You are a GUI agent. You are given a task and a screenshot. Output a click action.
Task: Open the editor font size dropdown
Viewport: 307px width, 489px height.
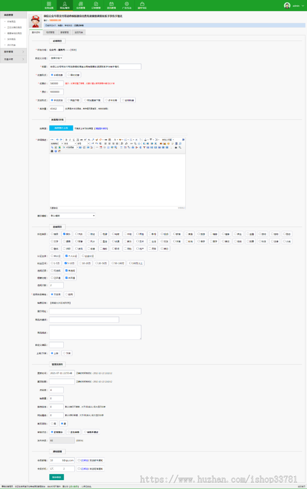tap(83, 144)
